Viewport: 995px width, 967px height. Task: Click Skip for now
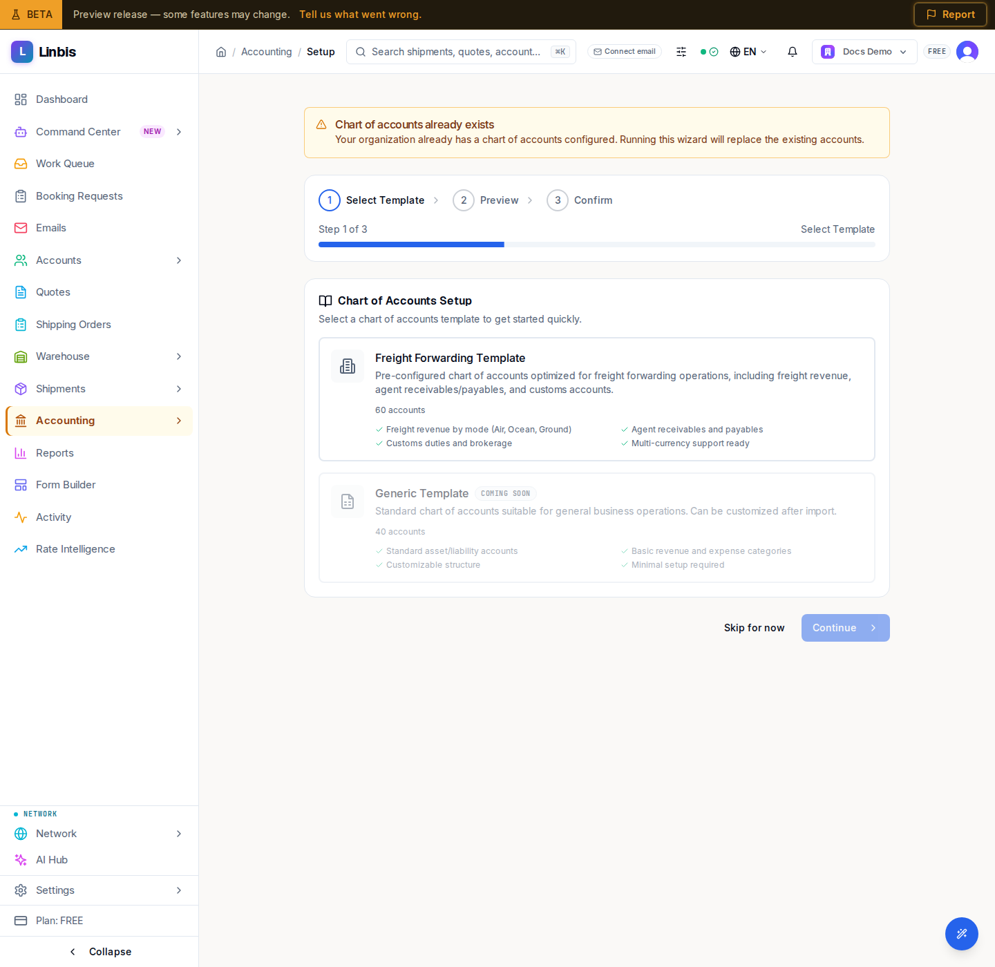coord(755,628)
